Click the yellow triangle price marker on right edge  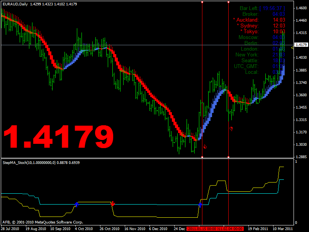tap(292, 46)
